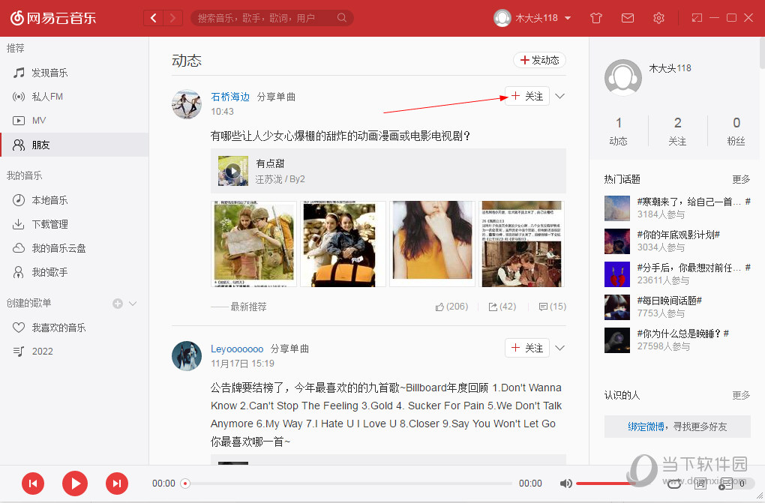Play the 有点甜 shared song thumbnail
765x503 pixels.
coord(232,170)
